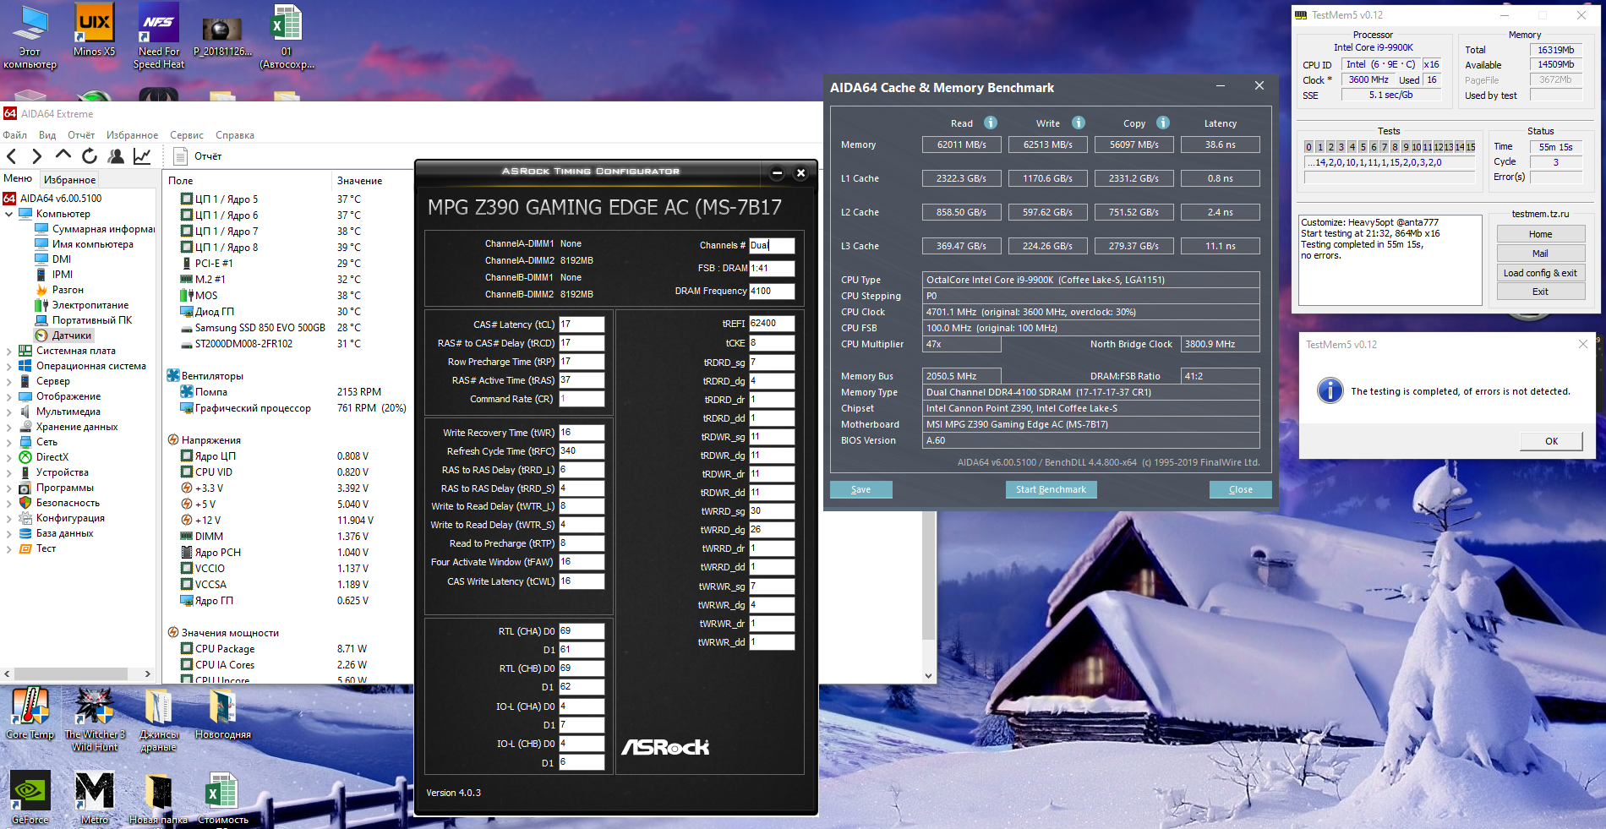
Task: Click Save in Cache & Memory Benchmark
Action: (x=860, y=489)
